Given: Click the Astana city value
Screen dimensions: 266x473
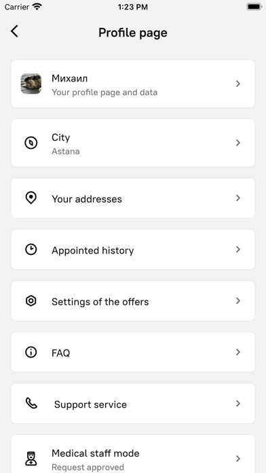Looking at the screenshot, I should click(x=65, y=151).
